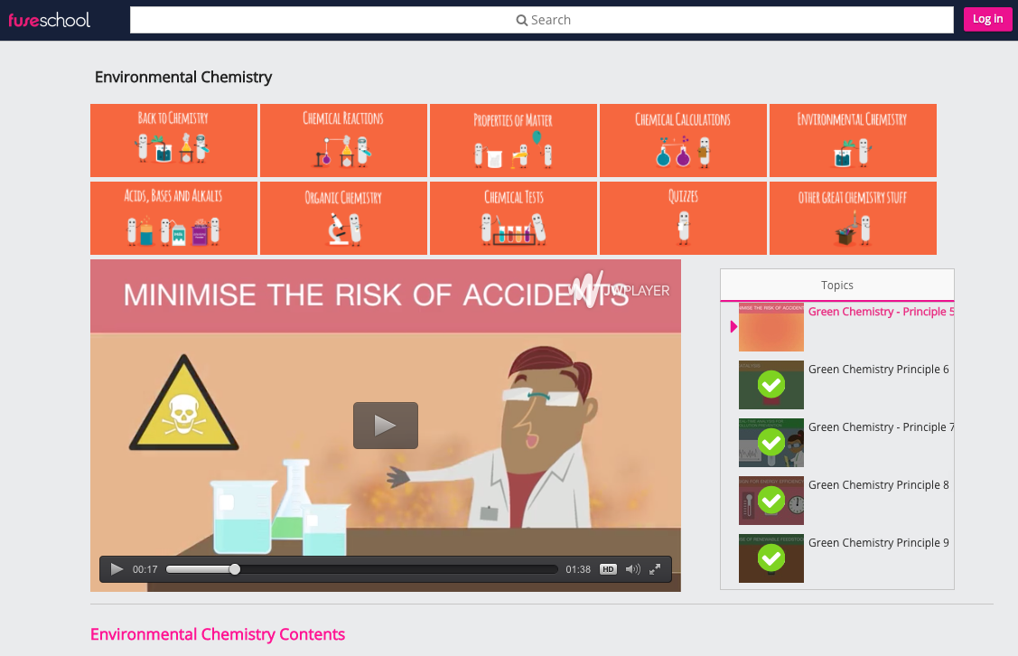Select the Topics tab header
This screenshot has height=656, width=1018.
click(x=836, y=285)
